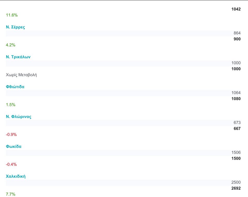Select the 1064 value for Φθιώτιδα
The width and height of the screenshot is (248, 197).
236,93
